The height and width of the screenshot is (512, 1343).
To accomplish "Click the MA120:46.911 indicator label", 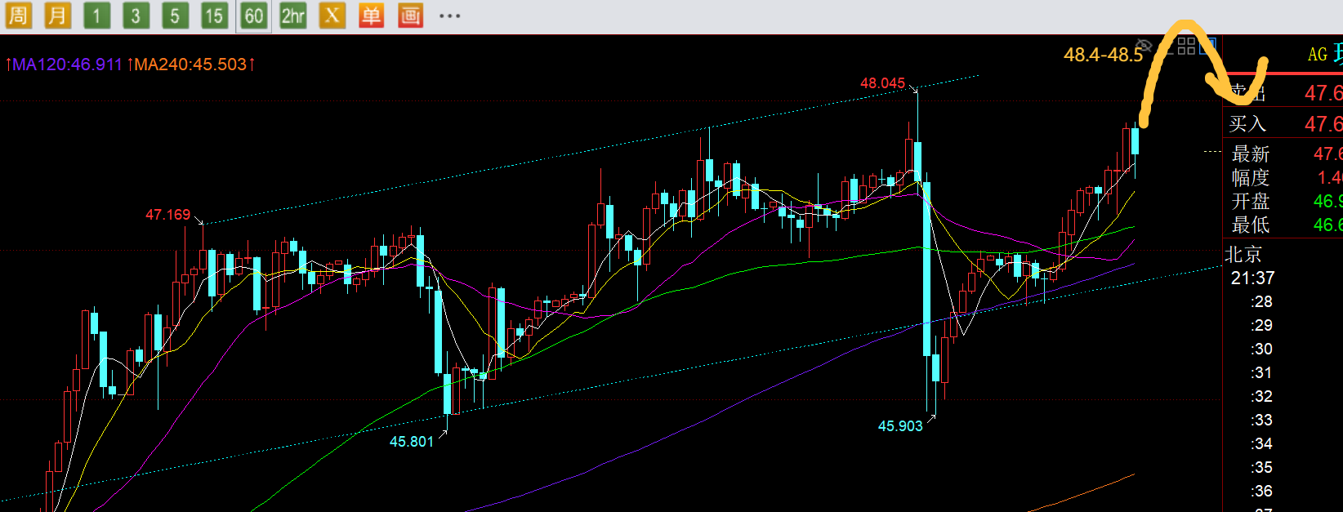I will click(x=67, y=64).
